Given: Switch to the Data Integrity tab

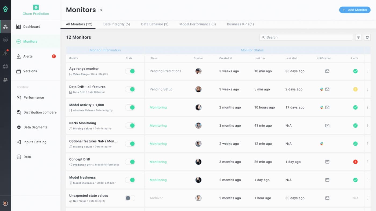Looking at the screenshot, I should (x=117, y=24).
